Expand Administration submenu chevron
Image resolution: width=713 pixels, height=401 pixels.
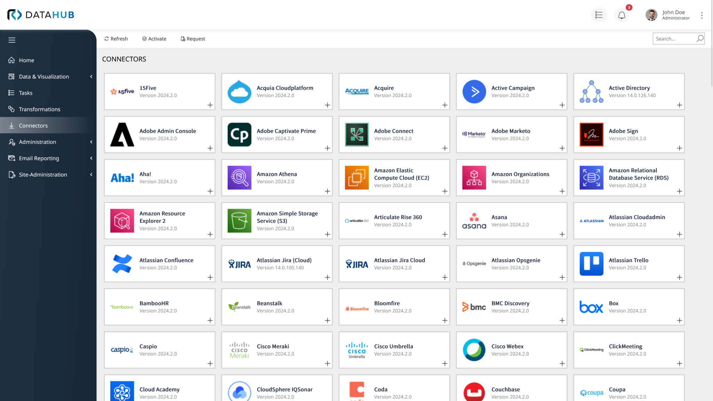(91, 142)
